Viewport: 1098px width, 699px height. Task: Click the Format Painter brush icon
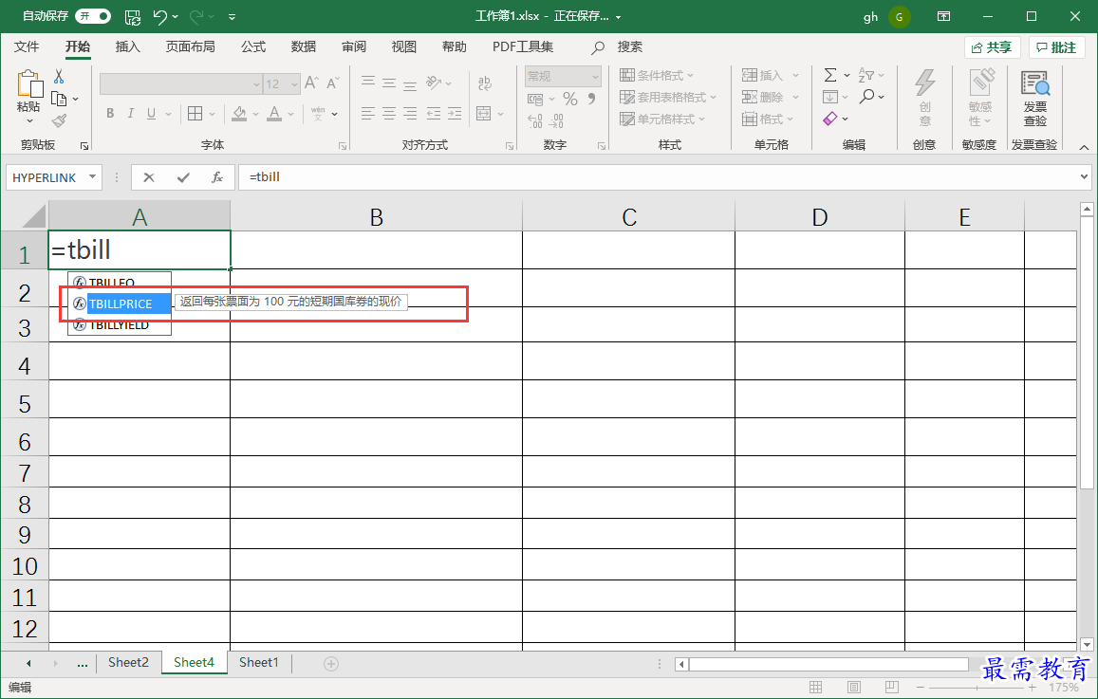(x=59, y=121)
